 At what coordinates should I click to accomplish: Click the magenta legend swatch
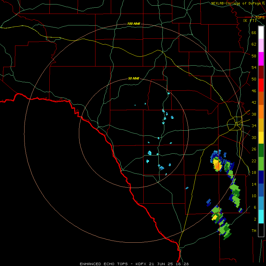tap(261, 59)
